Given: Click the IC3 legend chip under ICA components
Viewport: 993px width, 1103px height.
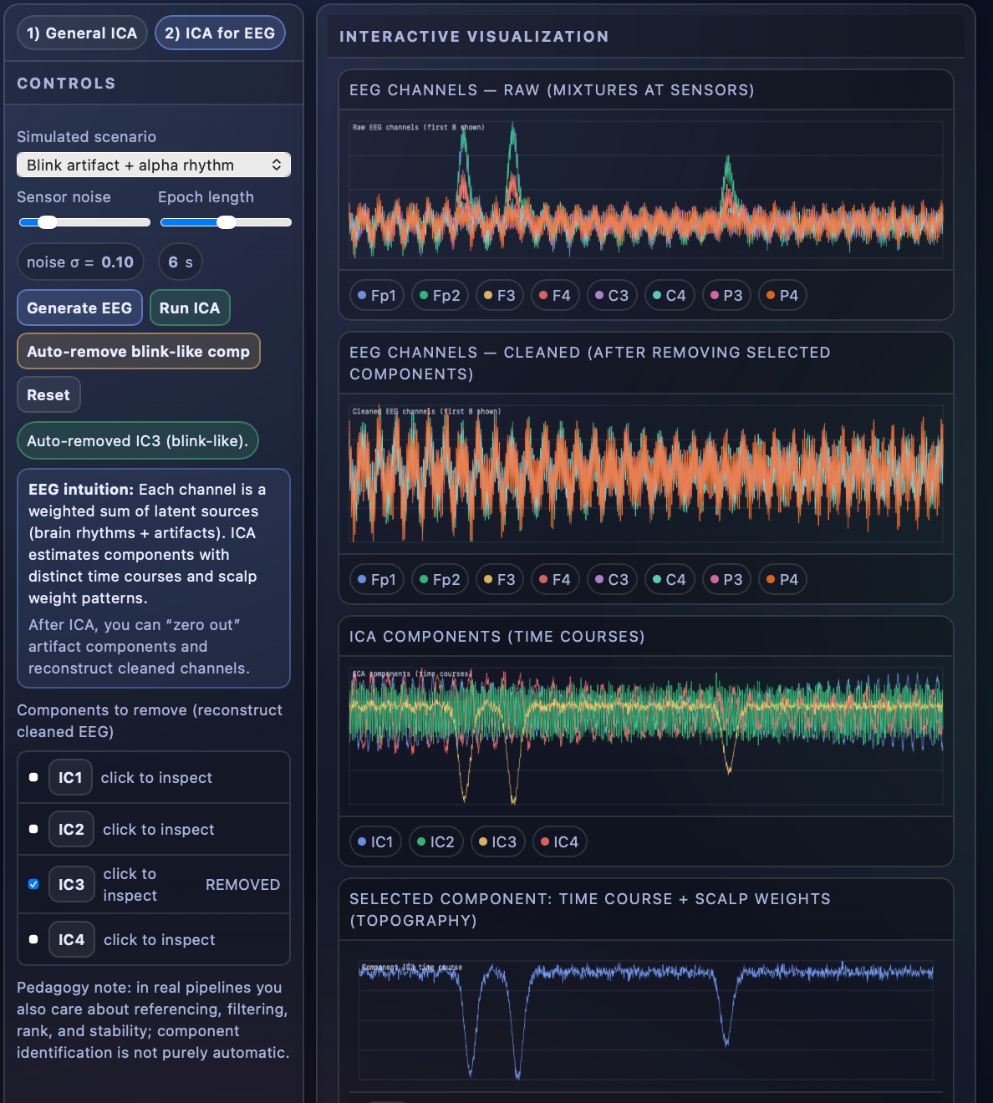Looking at the screenshot, I should coord(497,842).
